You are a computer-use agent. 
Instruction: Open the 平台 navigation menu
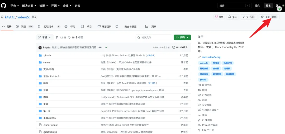click(15, 6)
